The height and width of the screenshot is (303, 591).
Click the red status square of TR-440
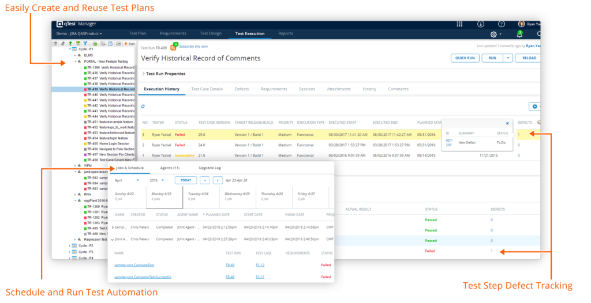click(85, 95)
